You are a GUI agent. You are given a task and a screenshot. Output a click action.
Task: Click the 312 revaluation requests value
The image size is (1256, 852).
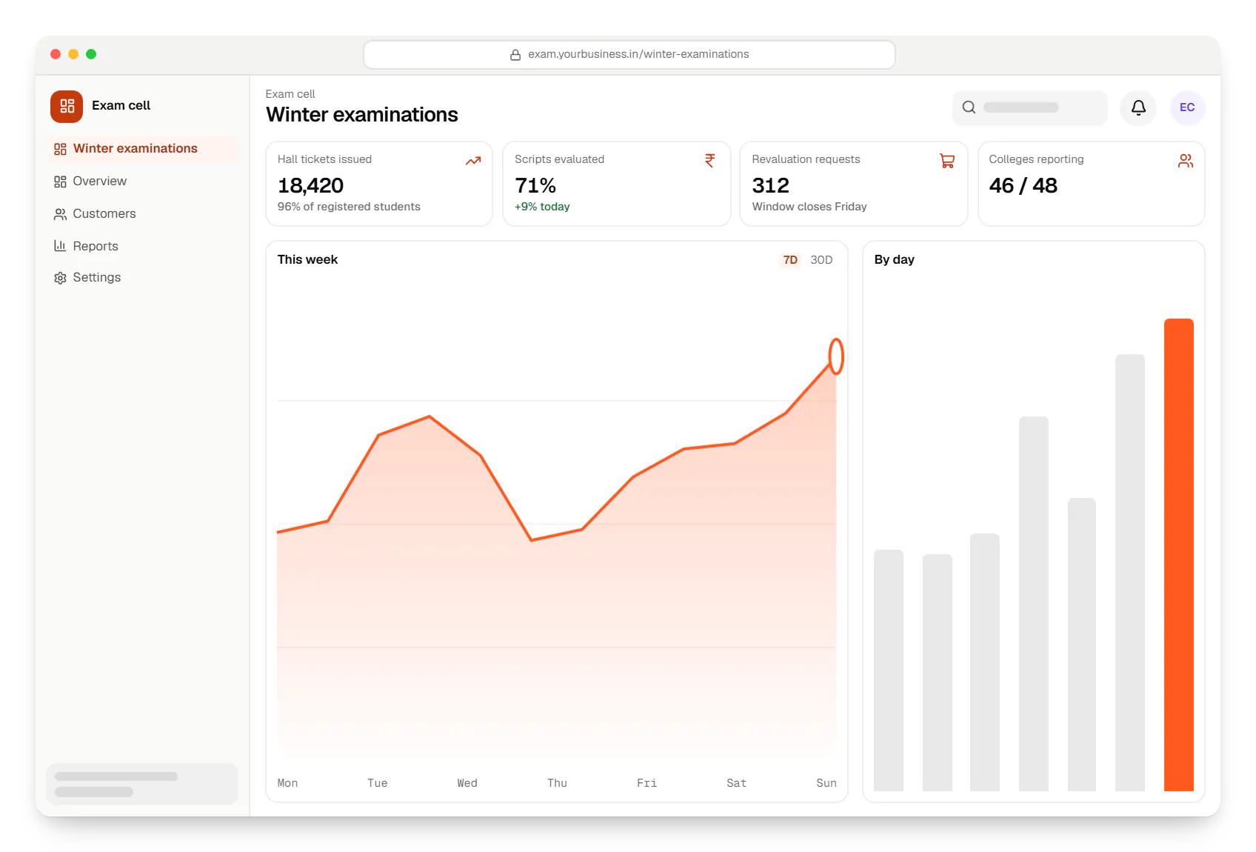coord(770,185)
